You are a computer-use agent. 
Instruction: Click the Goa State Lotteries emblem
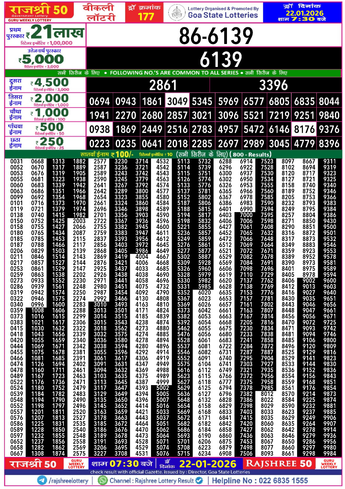177,13
